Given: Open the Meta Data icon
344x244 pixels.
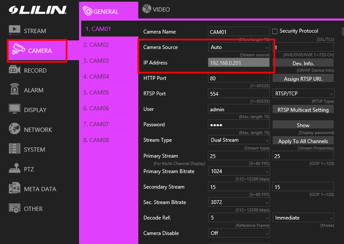Looking at the screenshot, I should point(15,189).
